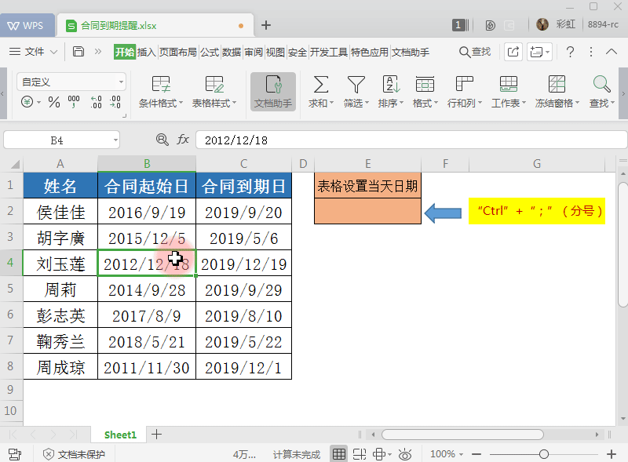Select row 6 header
The image size is (628, 462).
click(x=11, y=315)
